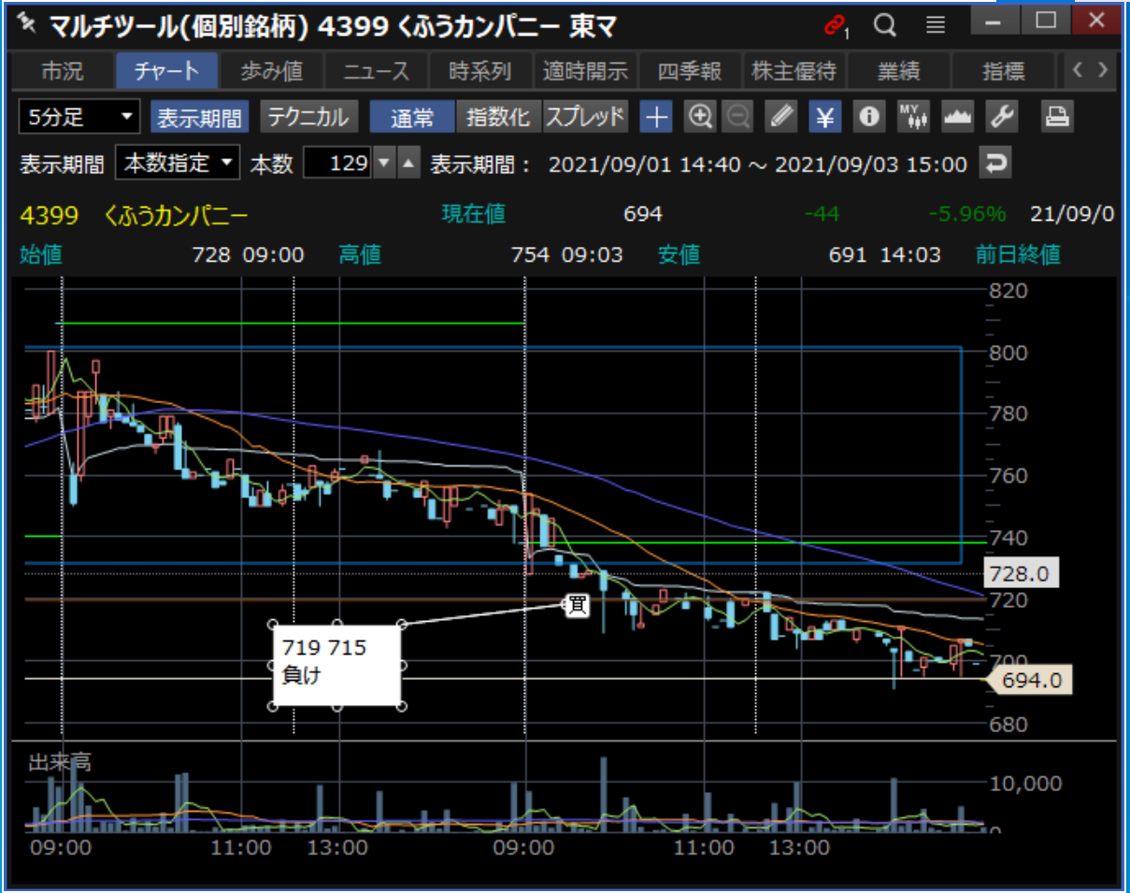
Task: Open the 四季報 tab
Action: pos(692,71)
